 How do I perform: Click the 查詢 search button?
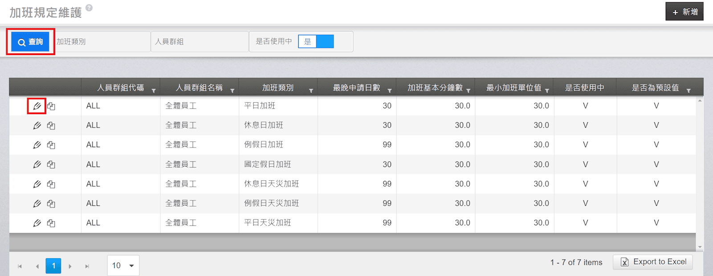[x=30, y=42]
